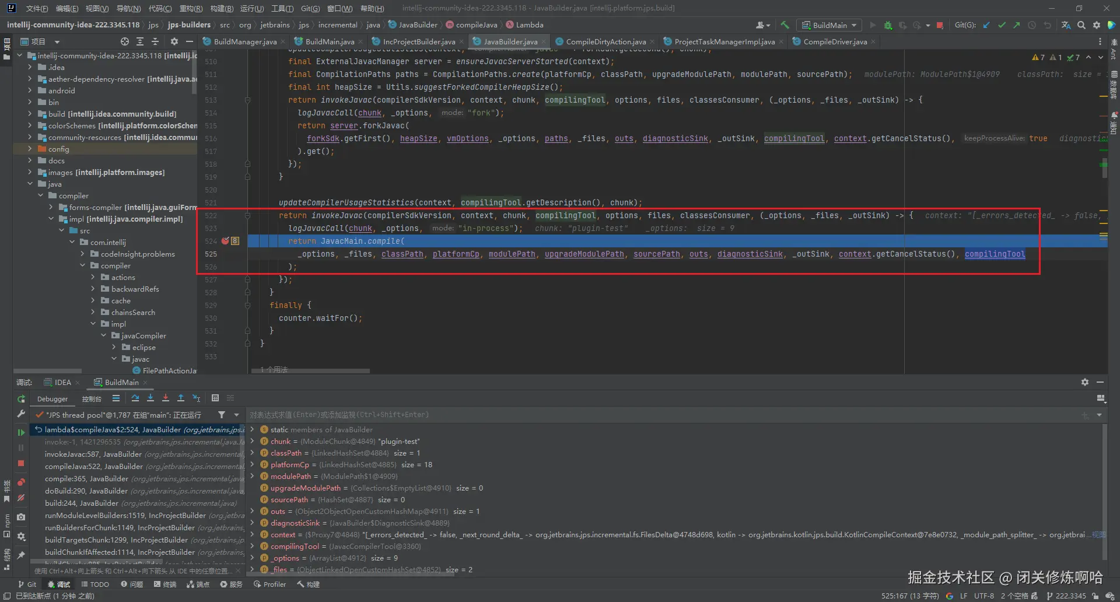This screenshot has width=1120, height=602.
Task: Open the Git(G) menu in menu bar
Action: click(x=310, y=8)
